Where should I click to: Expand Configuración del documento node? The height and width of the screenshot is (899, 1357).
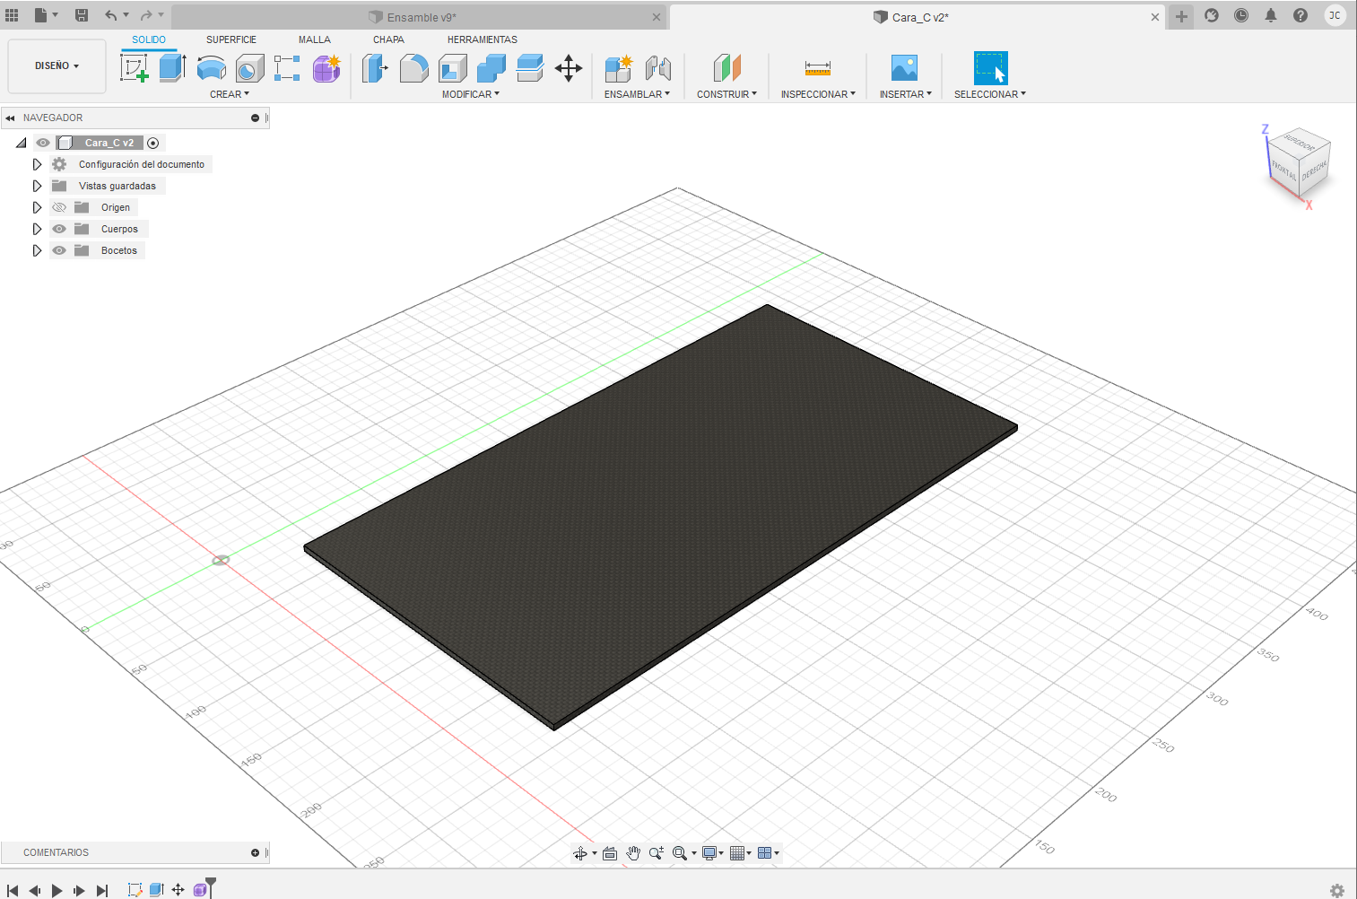[x=37, y=164]
